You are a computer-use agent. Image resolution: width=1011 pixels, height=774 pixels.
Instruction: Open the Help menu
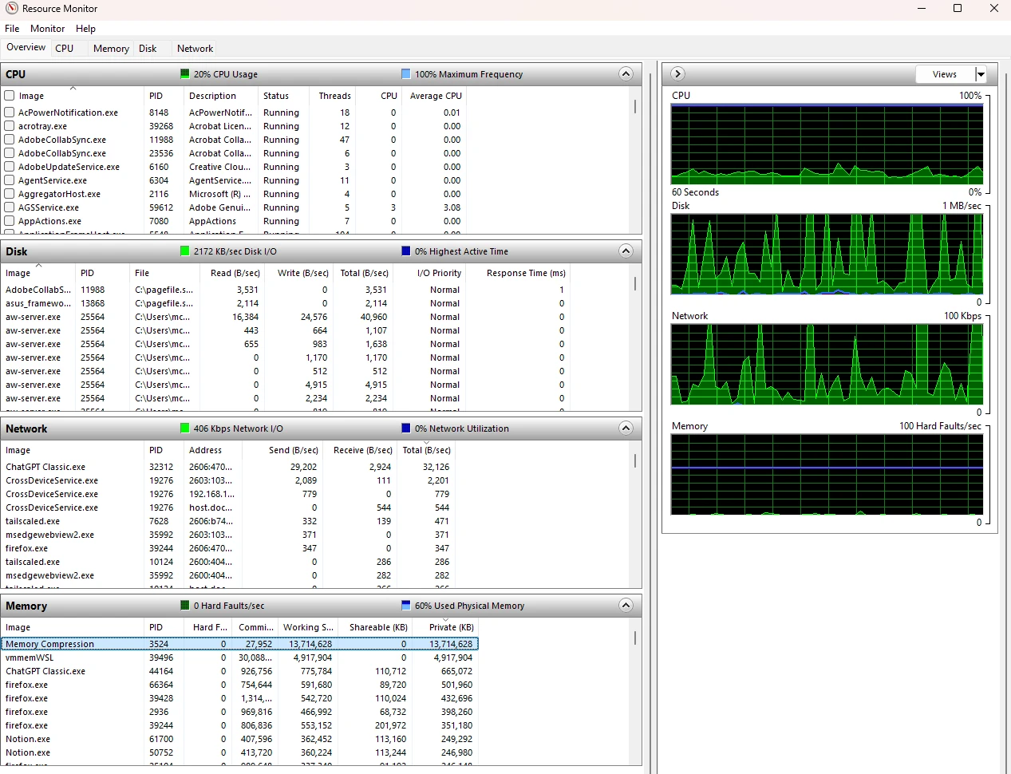(86, 29)
